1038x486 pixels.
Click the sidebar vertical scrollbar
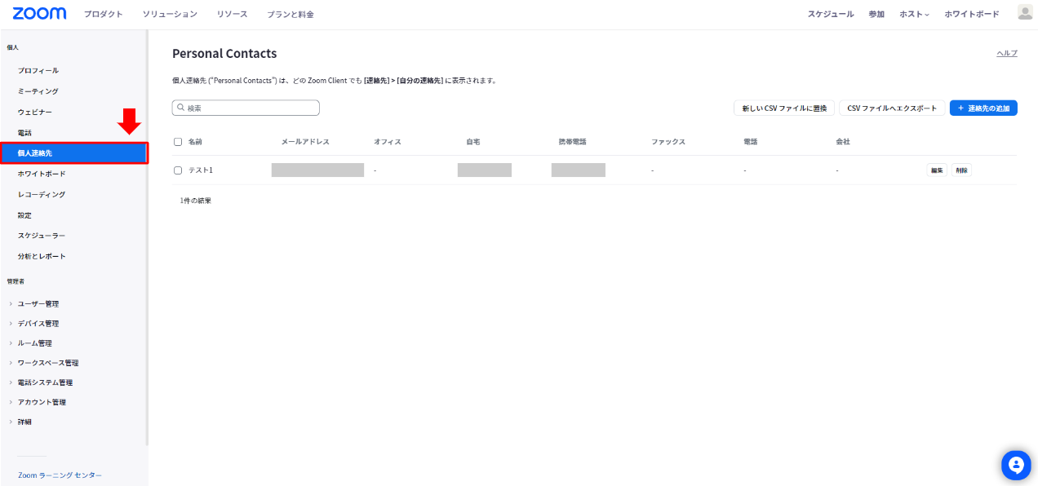(147, 238)
